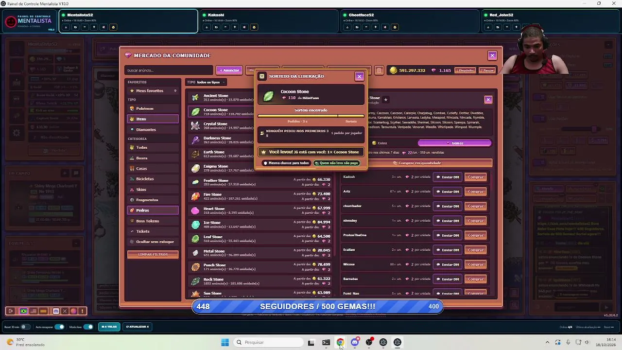Click the Leaf Stone item icon

195,239
